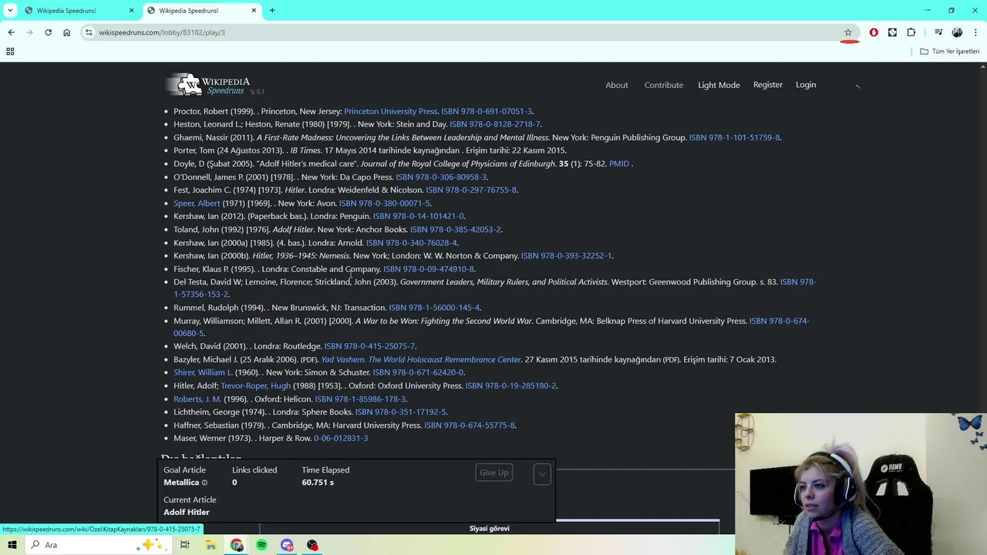Image resolution: width=987 pixels, height=555 pixels.
Task: Click the 60.751 s elapsed time value
Action: [318, 483]
